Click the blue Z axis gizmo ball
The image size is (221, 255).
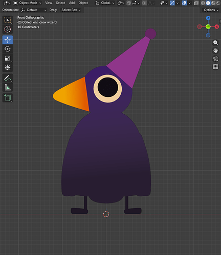(208, 18)
